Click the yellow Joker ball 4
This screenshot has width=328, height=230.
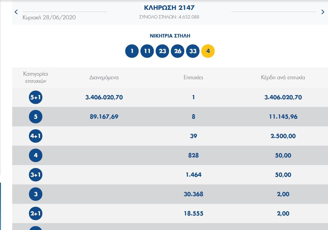click(x=208, y=51)
